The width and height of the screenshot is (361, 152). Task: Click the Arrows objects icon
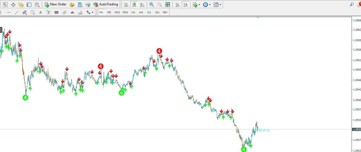pos(88,12)
